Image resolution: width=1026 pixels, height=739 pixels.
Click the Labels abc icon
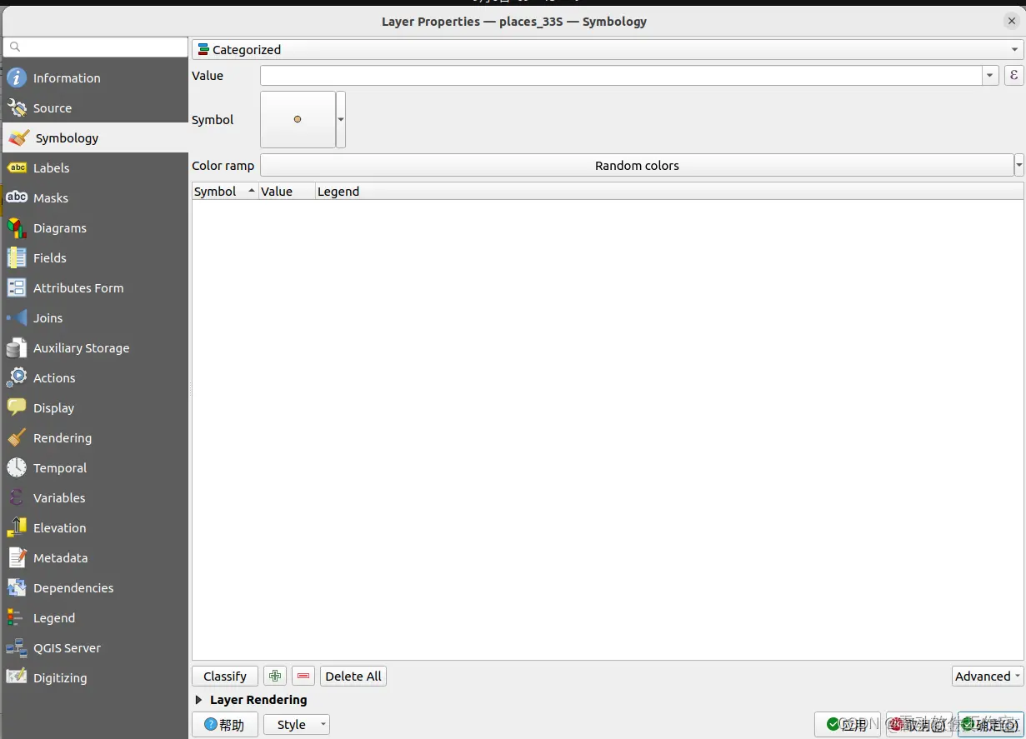(x=17, y=168)
